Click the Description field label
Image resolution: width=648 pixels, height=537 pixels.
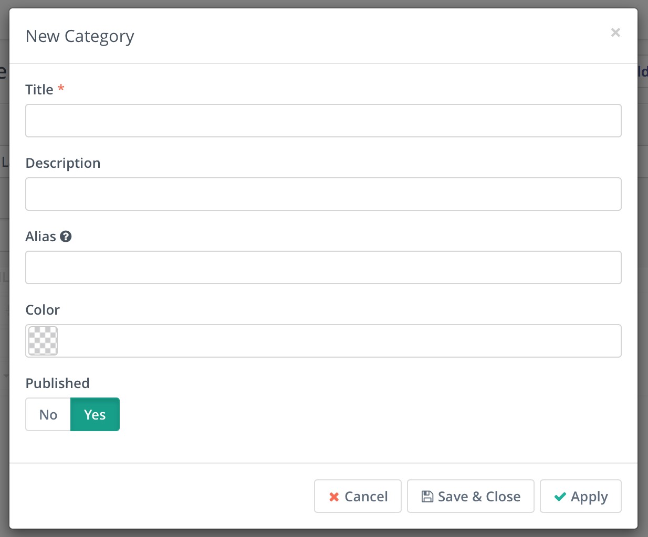[x=63, y=163]
